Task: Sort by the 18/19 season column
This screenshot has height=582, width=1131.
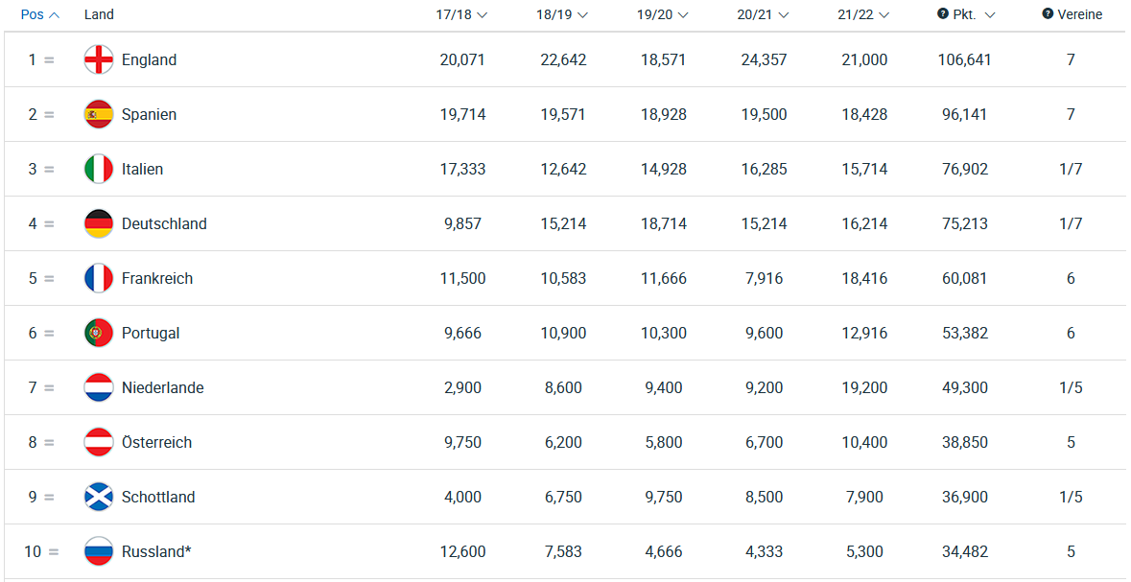Action: (x=562, y=14)
